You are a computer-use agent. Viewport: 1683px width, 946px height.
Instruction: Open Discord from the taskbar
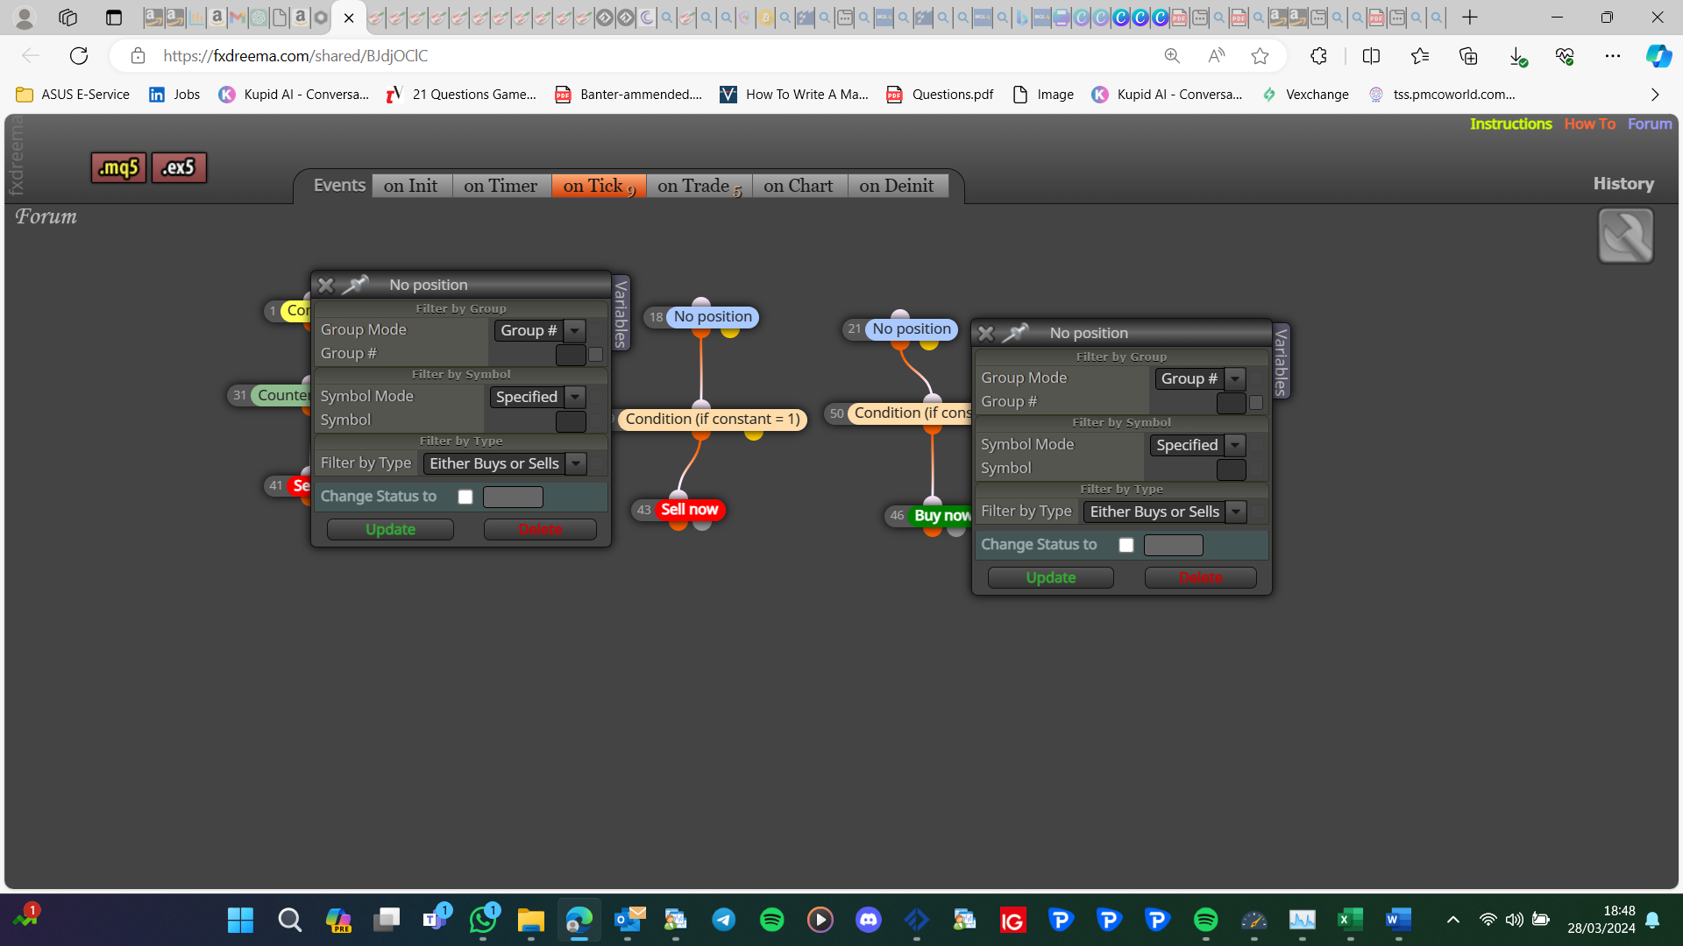pos(869,920)
